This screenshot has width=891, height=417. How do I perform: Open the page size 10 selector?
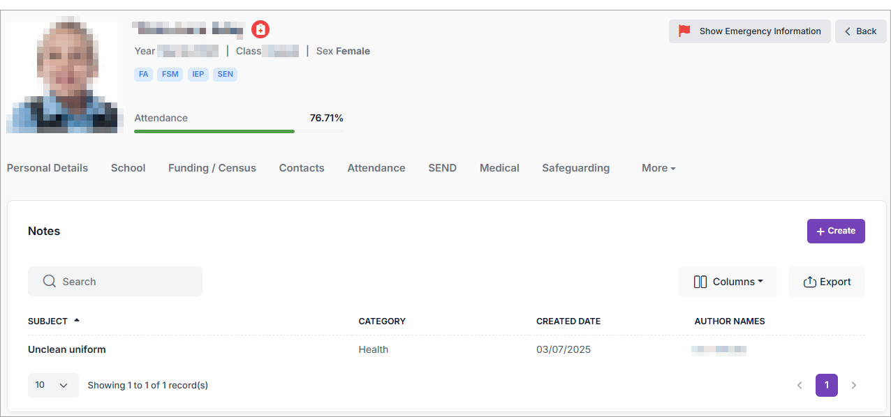(53, 385)
